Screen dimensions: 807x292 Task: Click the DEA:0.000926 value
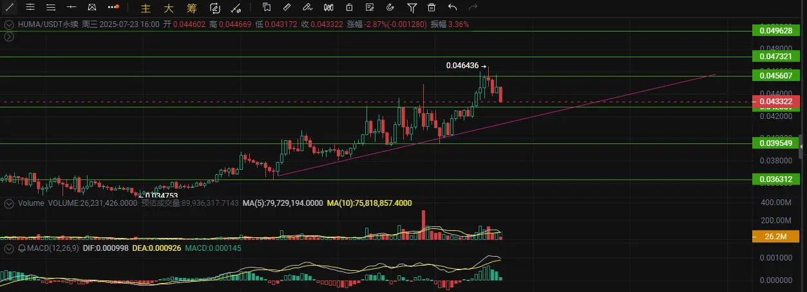[157, 248]
